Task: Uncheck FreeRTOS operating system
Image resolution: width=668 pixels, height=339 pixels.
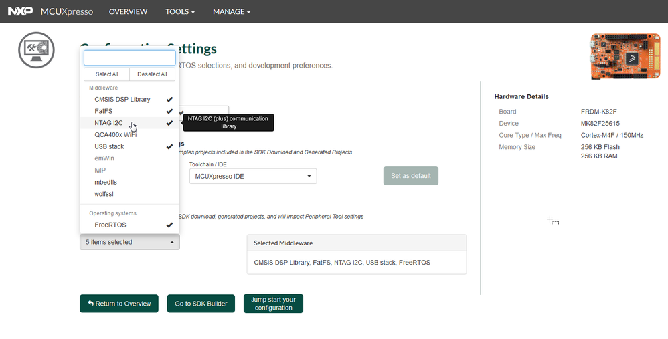Action: coord(129,225)
